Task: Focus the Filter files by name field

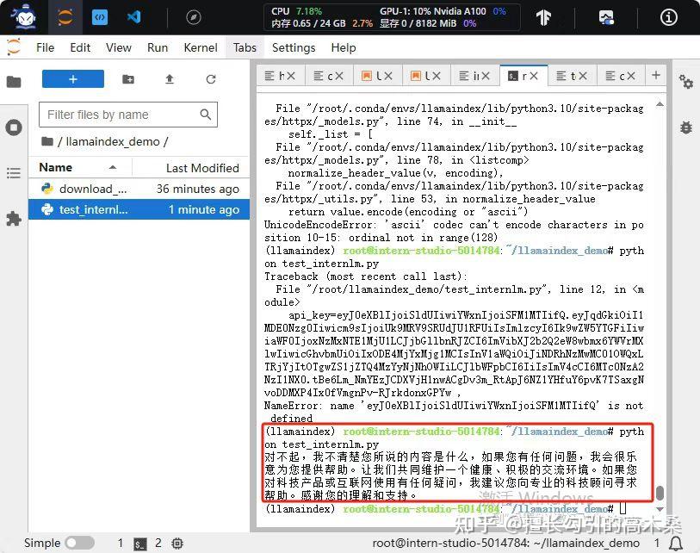Action: click(x=128, y=115)
